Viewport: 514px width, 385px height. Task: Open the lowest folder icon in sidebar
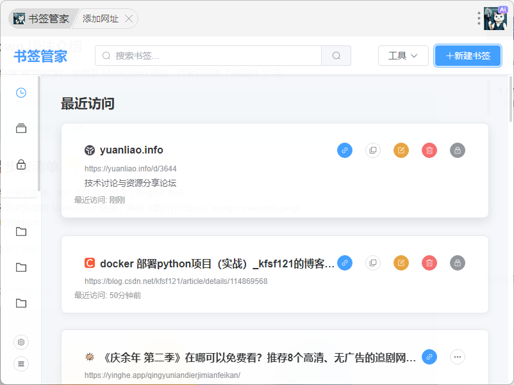coord(21,303)
